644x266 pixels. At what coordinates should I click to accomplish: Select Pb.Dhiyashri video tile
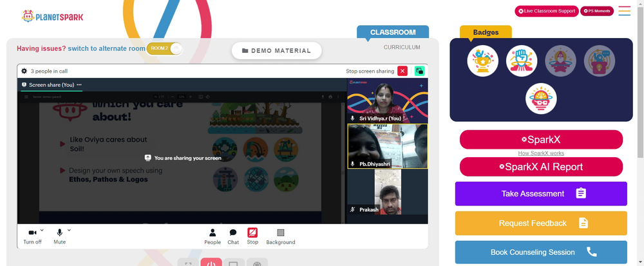click(x=387, y=146)
